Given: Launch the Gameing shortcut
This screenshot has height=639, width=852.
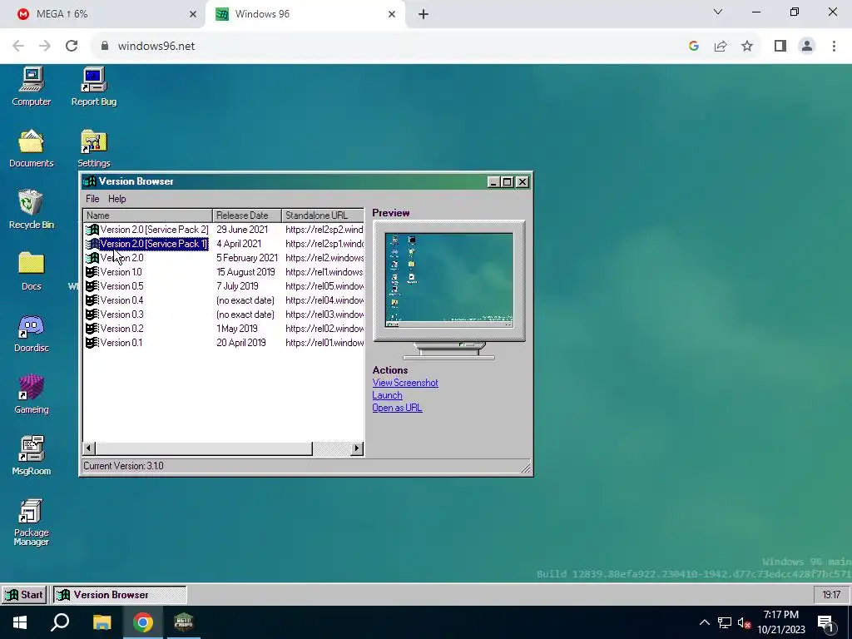Looking at the screenshot, I should (31, 395).
